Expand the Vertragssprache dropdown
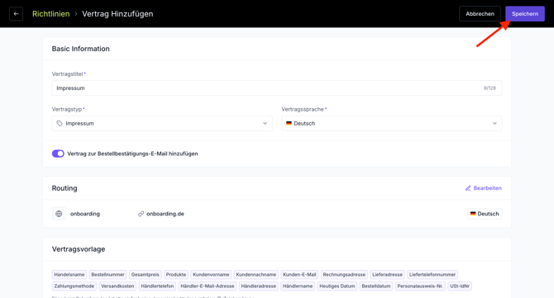This screenshot has width=554, height=298. coord(391,124)
